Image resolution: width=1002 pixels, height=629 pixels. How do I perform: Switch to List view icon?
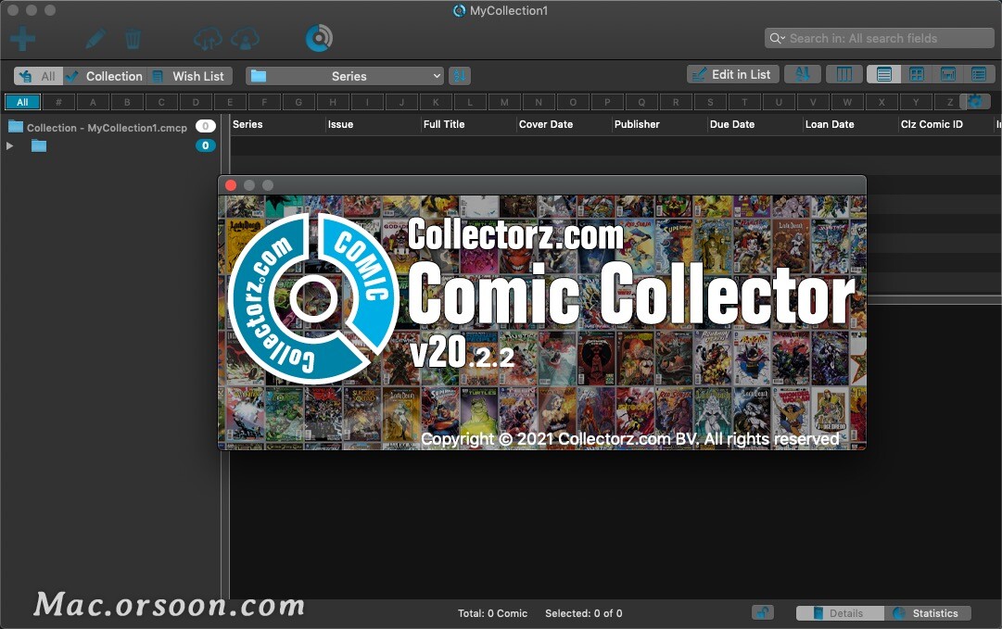(883, 74)
